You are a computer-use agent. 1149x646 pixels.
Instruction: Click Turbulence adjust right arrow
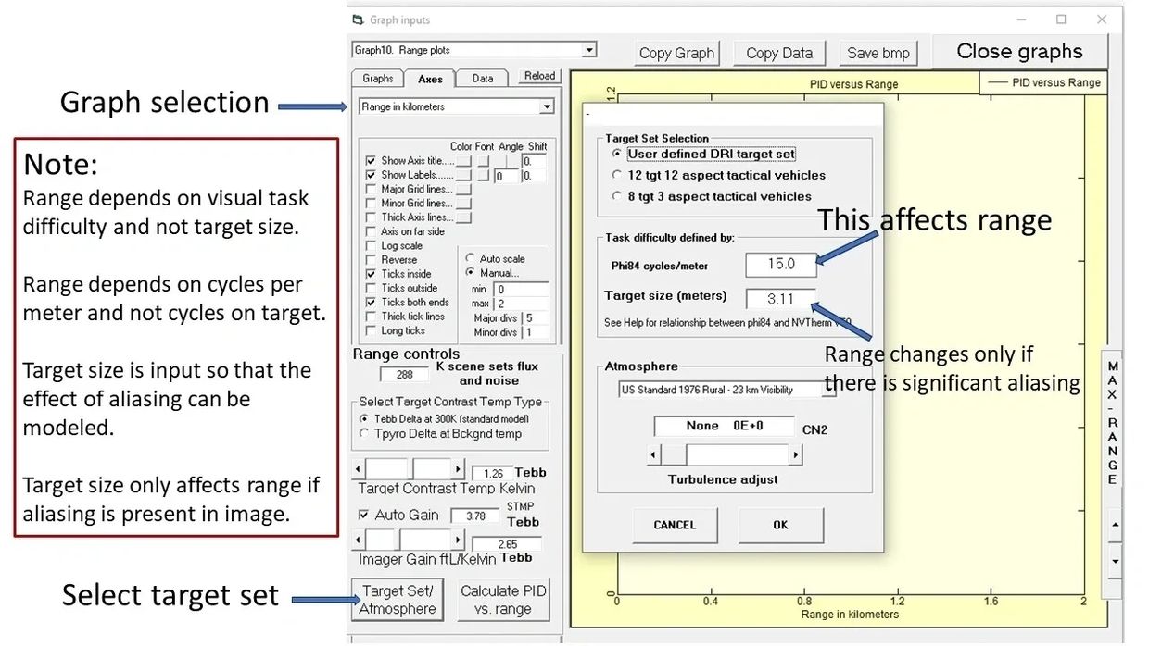tap(795, 455)
